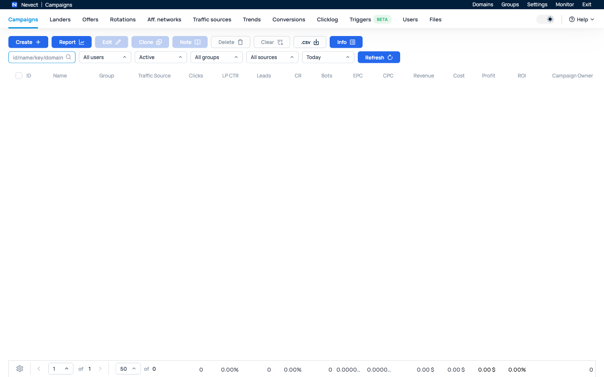The height and width of the screenshot is (377, 604).
Task: Open the All users dropdown
Action: [x=105, y=57]
